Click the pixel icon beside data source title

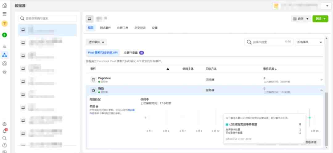pos(90,19)
